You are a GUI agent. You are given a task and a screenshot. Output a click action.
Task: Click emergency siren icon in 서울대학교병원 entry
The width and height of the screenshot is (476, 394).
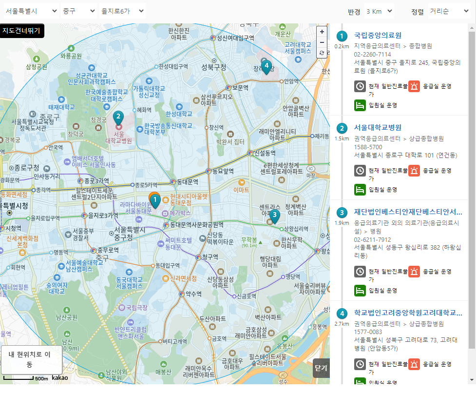(414, 171)
